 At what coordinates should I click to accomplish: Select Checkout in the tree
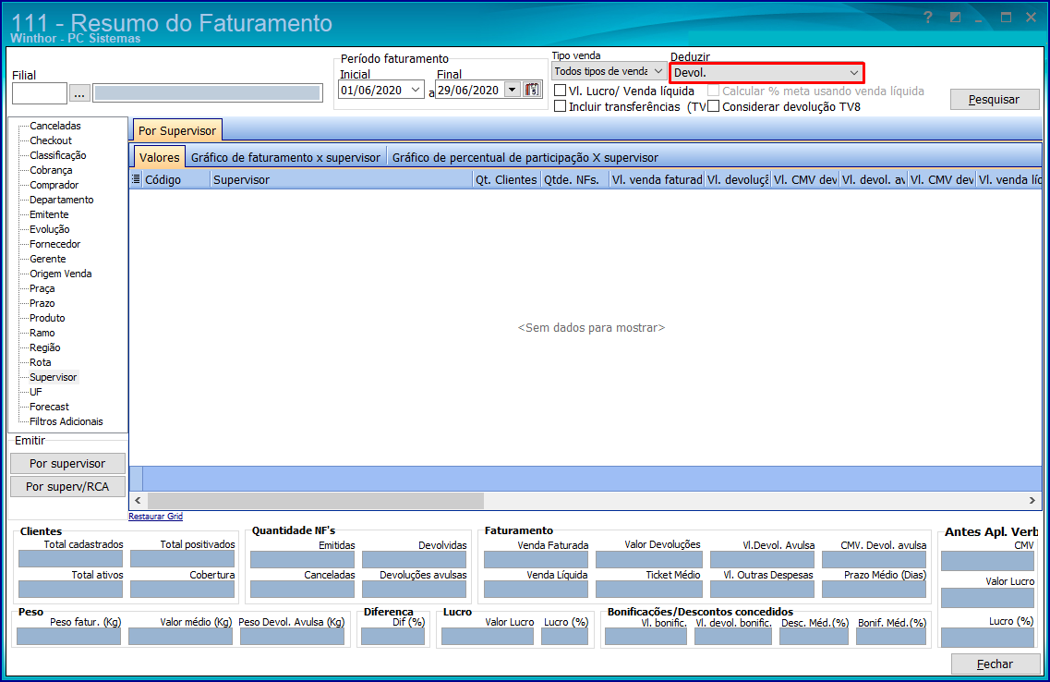pos(50,140)
